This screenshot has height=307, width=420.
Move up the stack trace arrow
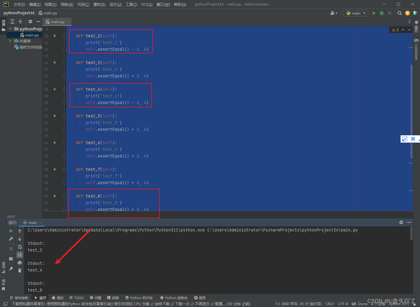(20, 231)
